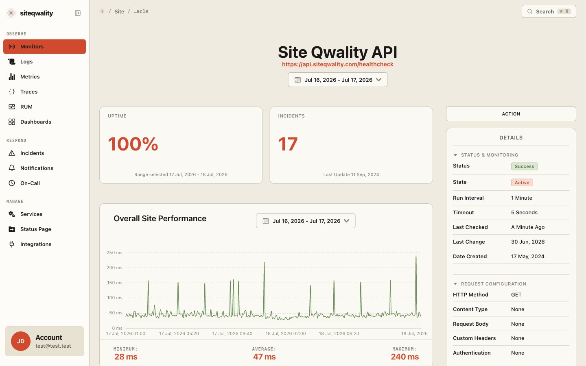Click the siteqwality logo icon

pyautogui.click(x=11, y=13)
